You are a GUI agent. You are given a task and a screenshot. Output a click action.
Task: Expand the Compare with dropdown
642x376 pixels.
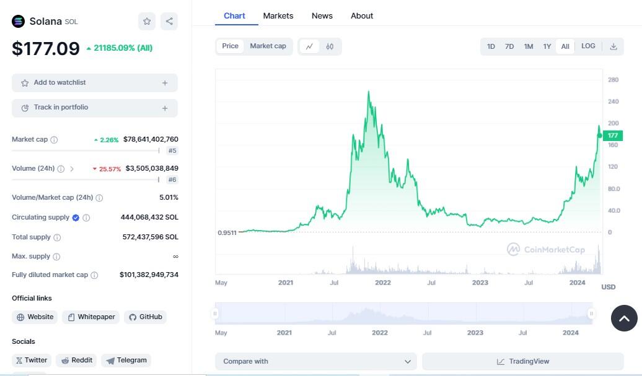tap(315, 361)
